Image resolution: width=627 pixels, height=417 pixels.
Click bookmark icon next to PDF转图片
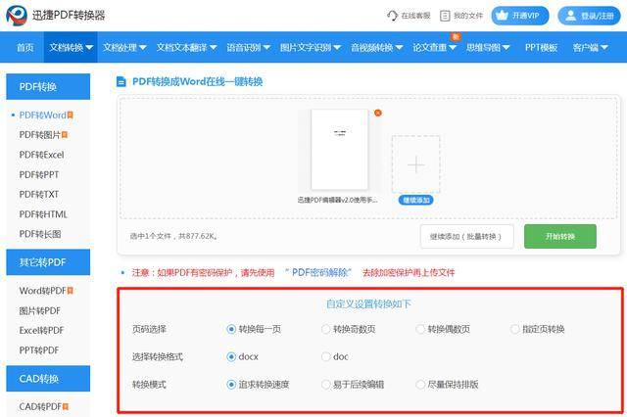65,135
